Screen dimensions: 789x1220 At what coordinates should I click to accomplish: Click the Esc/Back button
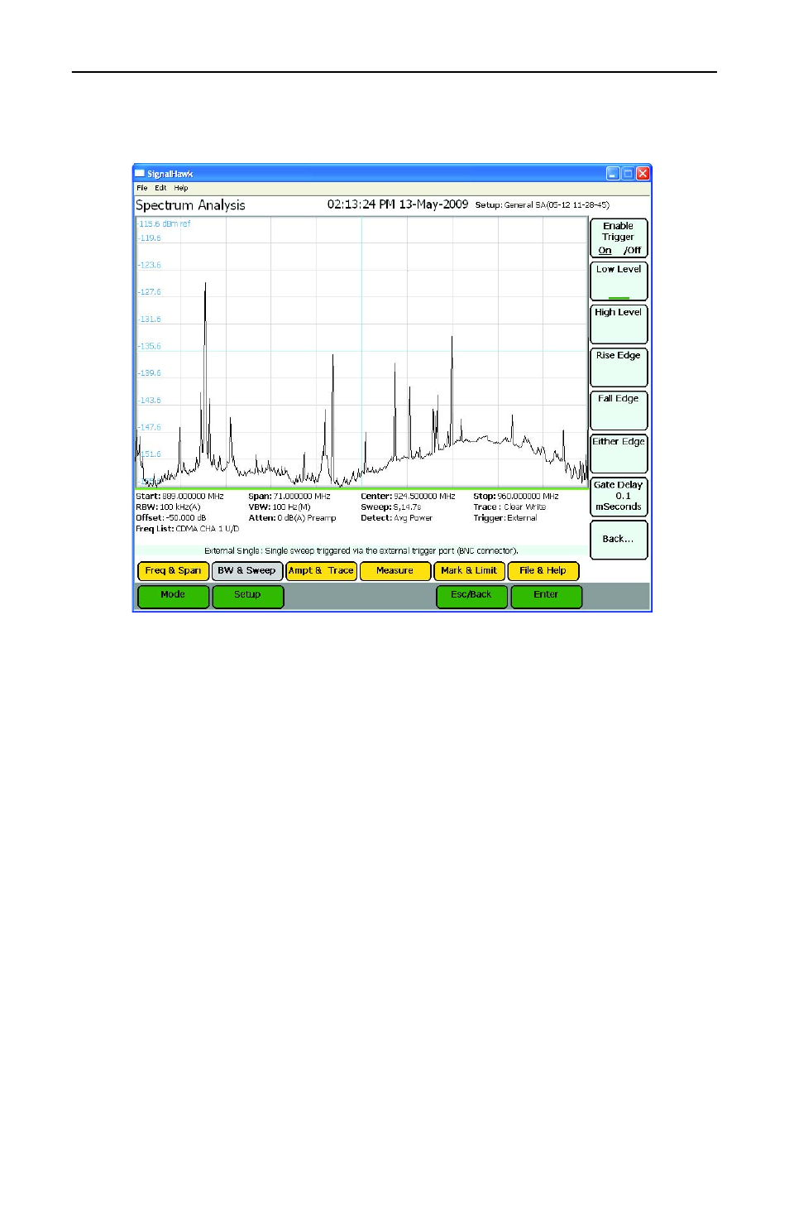[471, 596]
